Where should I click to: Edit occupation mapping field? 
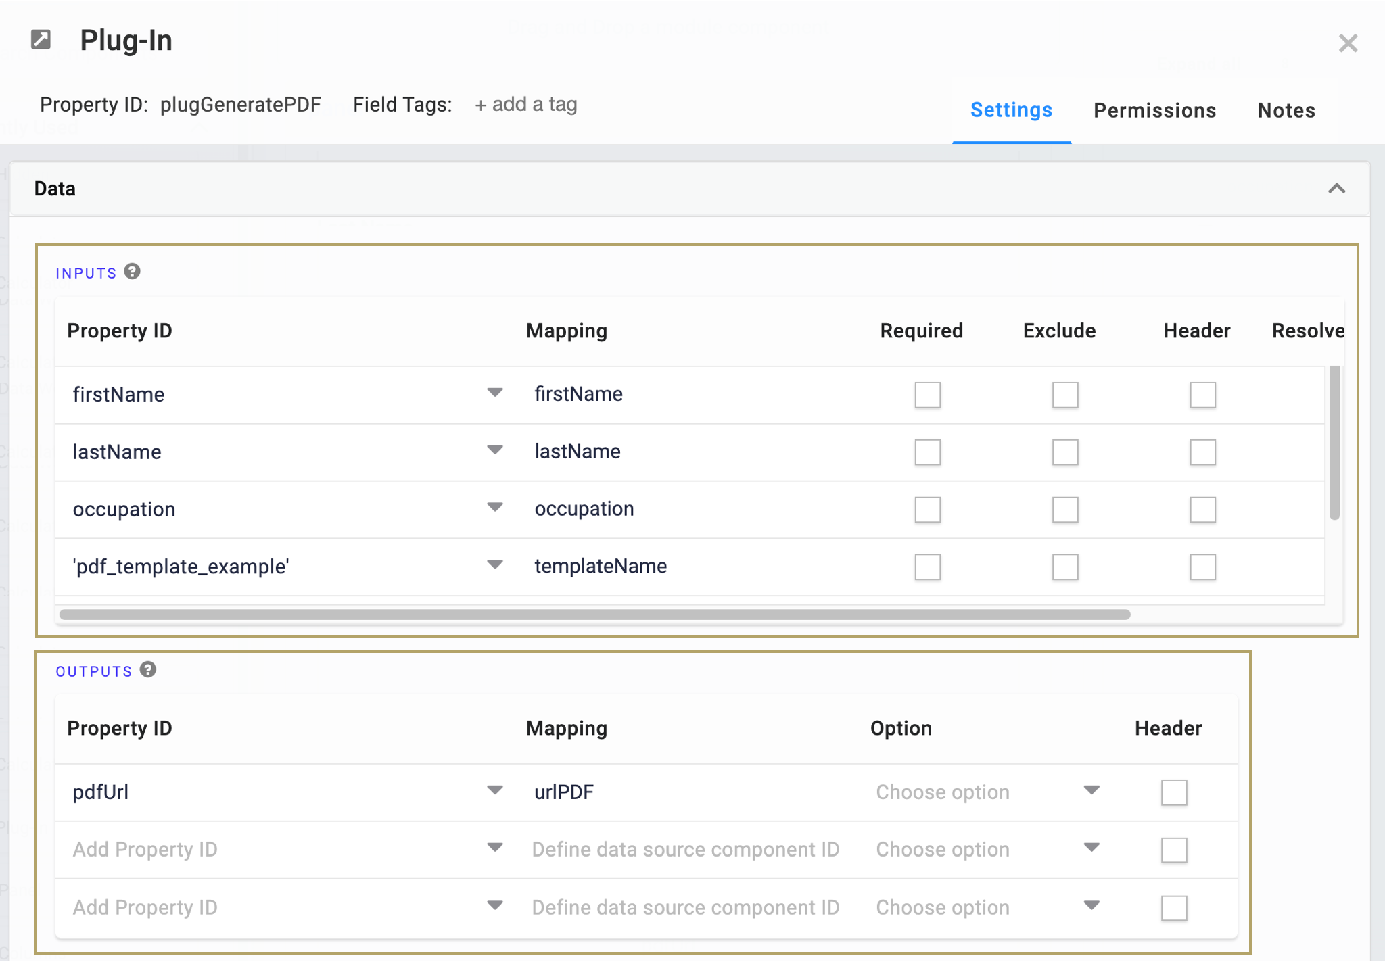point(693,509)
